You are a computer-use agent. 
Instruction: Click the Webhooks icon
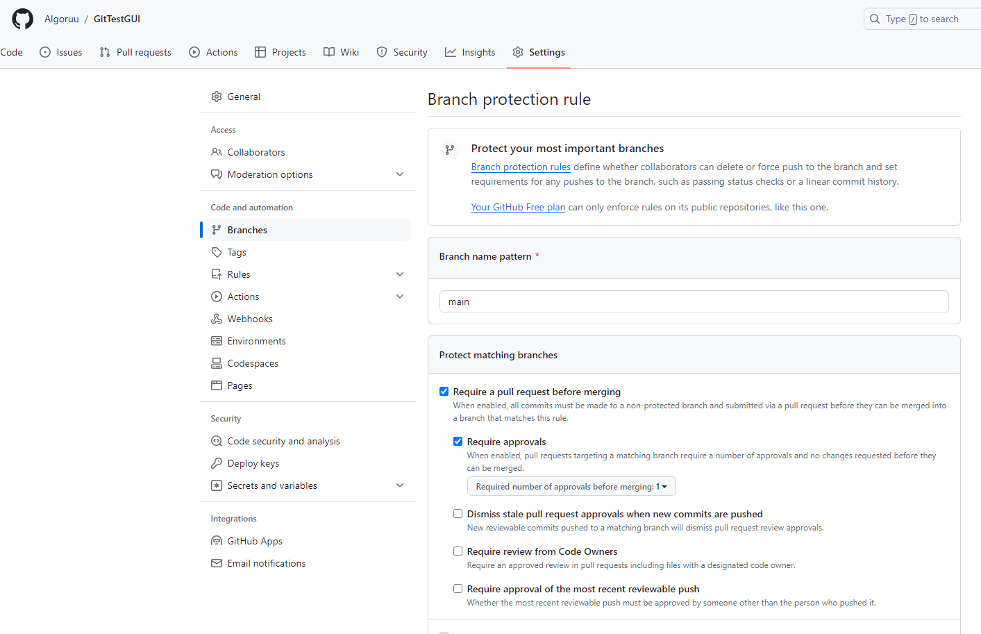217,319
